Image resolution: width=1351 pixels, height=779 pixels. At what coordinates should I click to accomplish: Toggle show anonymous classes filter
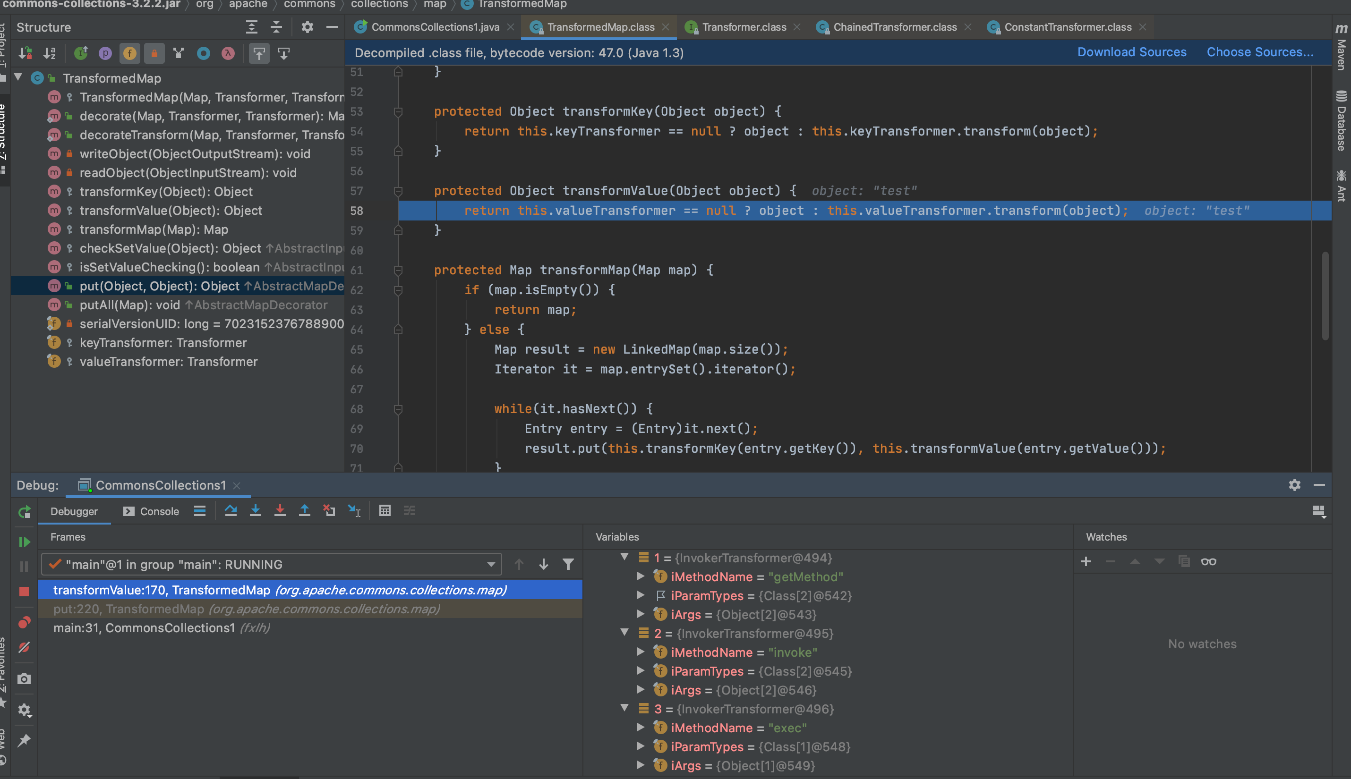[x=204, y=53]
